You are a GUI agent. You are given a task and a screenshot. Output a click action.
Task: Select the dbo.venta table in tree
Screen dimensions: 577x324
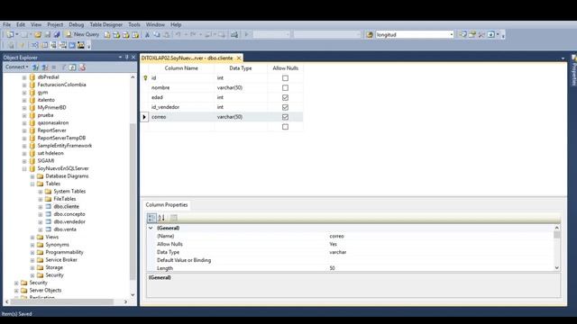click(65, 229)
